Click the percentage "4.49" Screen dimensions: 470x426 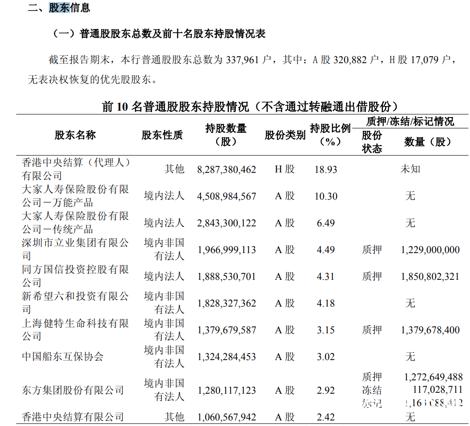(x=326, y=250)
